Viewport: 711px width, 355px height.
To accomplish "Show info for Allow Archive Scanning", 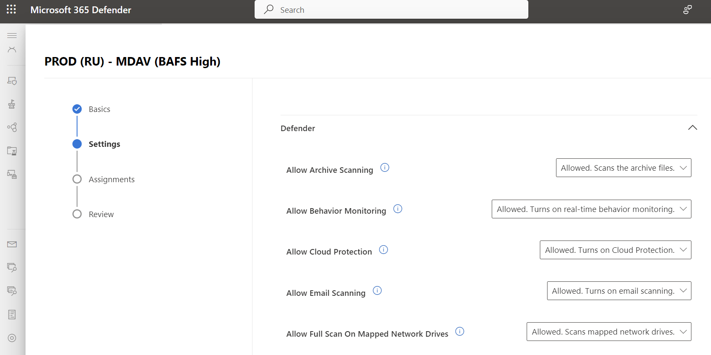I will click(385, 167).
